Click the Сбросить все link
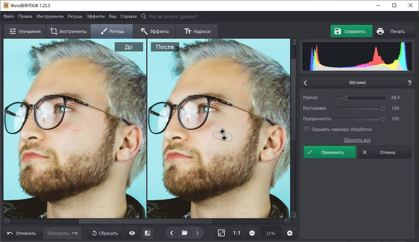The height and width of the screenshot is (242, 419). tap(357, 140)
